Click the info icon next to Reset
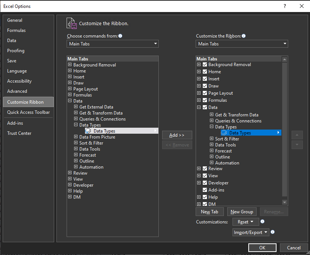The width and height of the screenshot is (310, 255). point(262,222)
